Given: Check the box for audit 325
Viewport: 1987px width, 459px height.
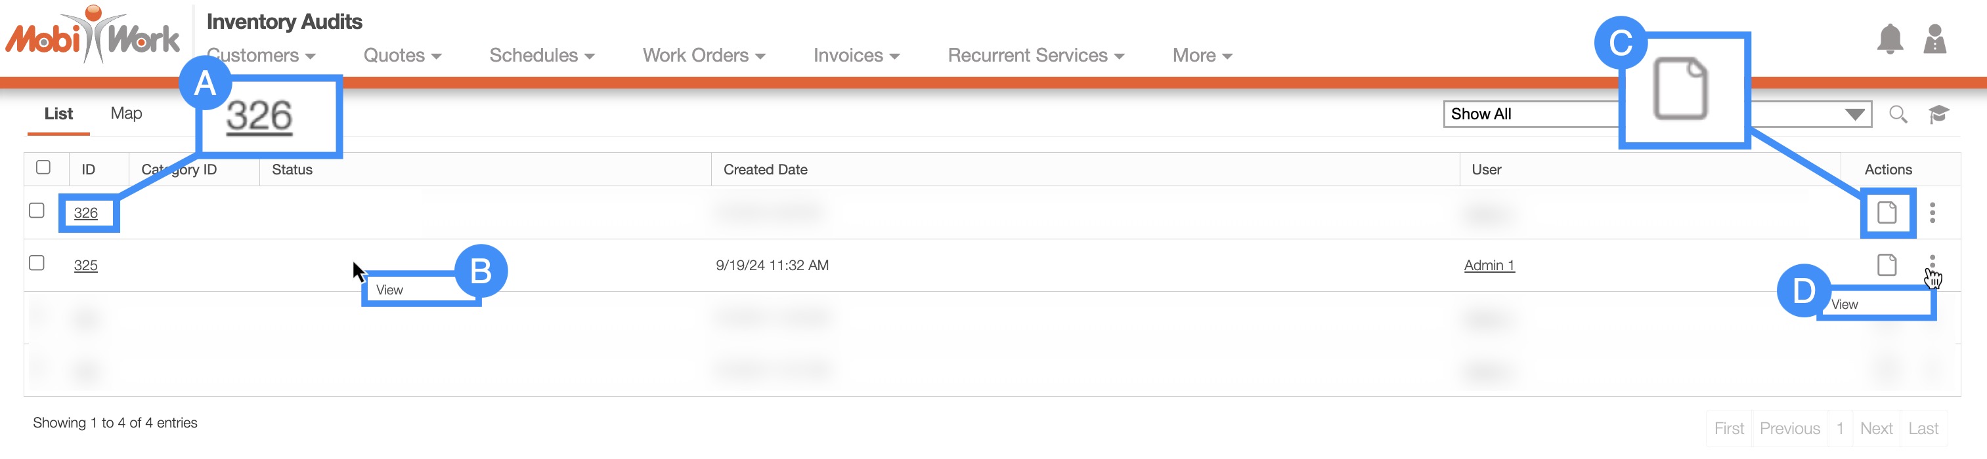Looking at the screenshot, I should click(36, 263).
